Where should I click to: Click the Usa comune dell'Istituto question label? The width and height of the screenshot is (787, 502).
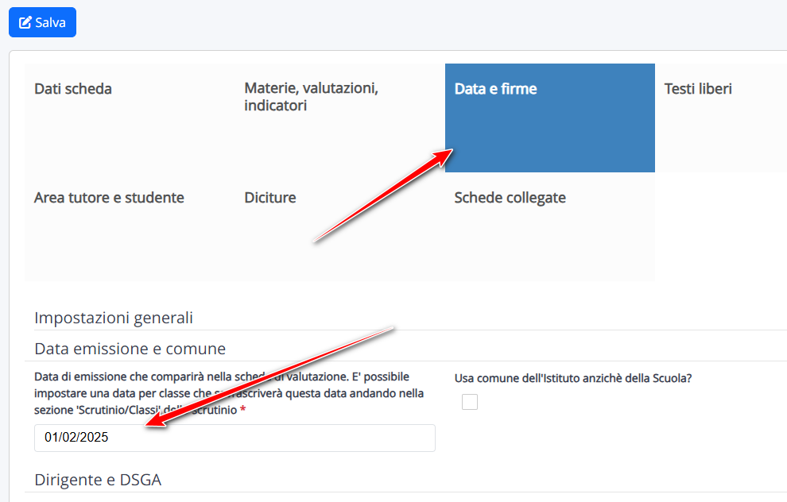(x=573, y=378)
